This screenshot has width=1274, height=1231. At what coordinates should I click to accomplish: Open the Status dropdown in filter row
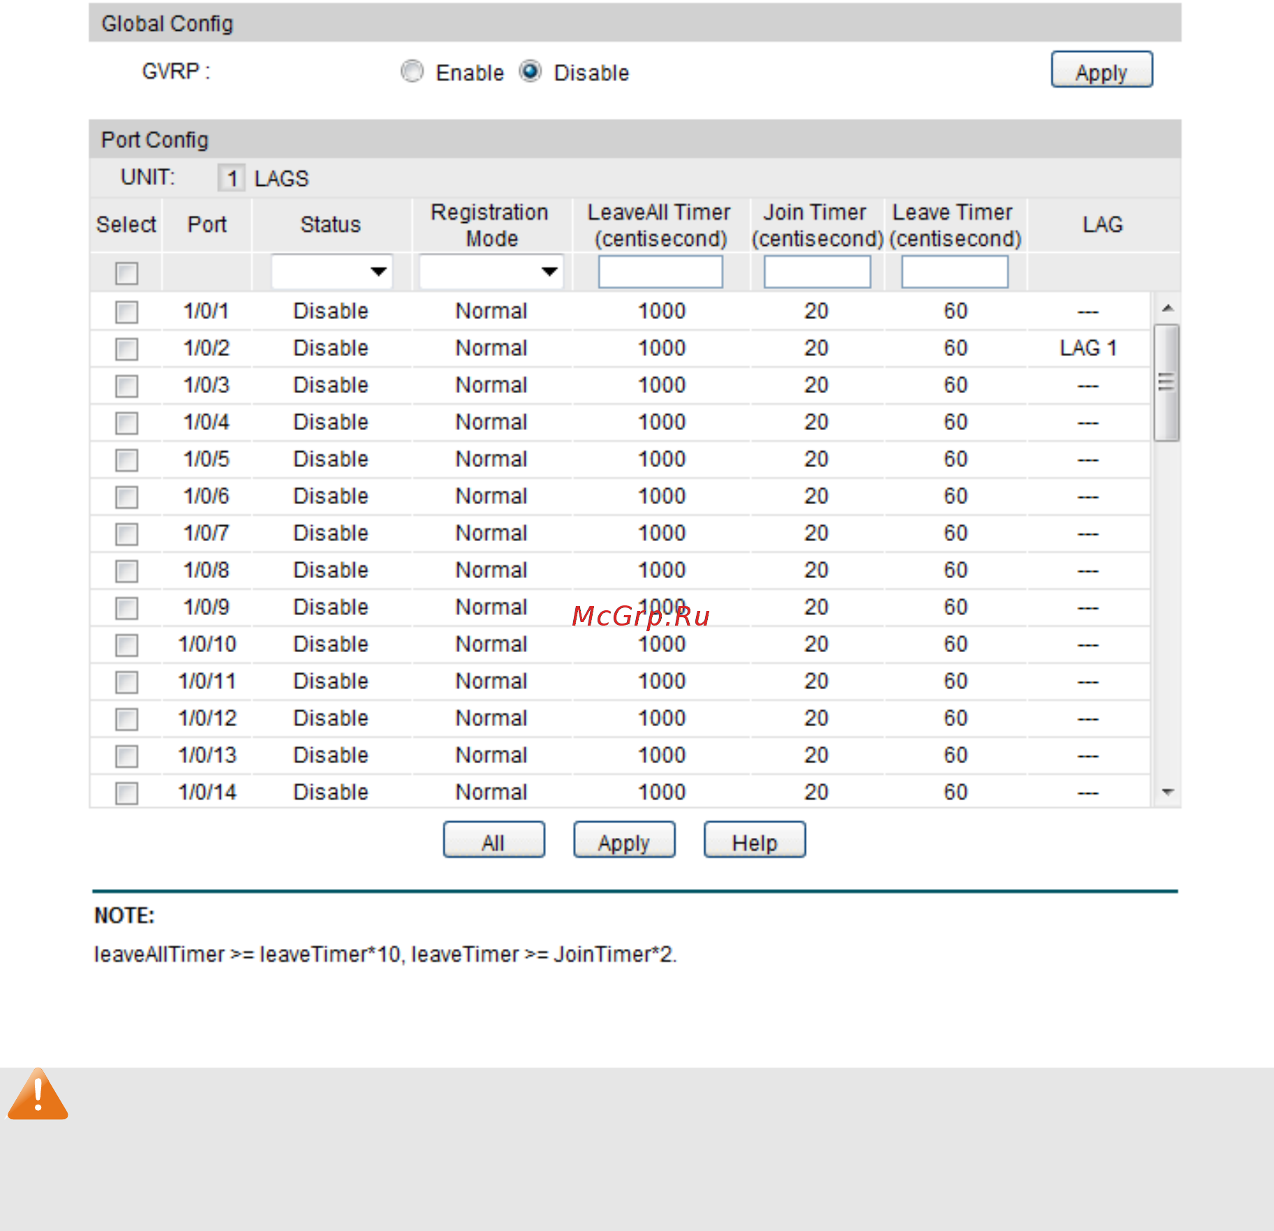(x=332, y=272)
